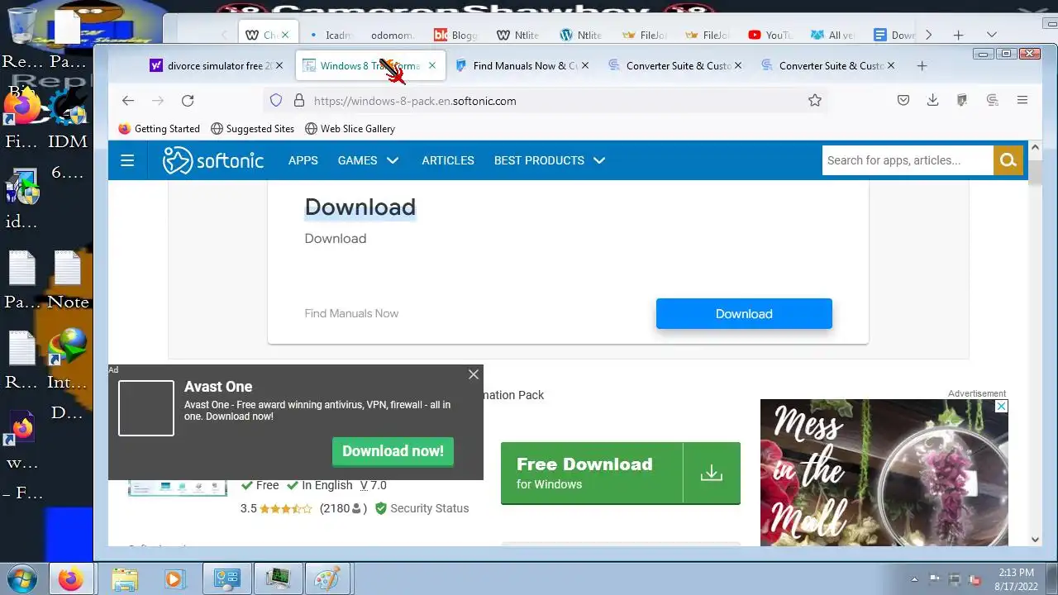Click the Find Manuals extension toolbar icon
This screenshot has height=595, width=1058.
[962, 100]
